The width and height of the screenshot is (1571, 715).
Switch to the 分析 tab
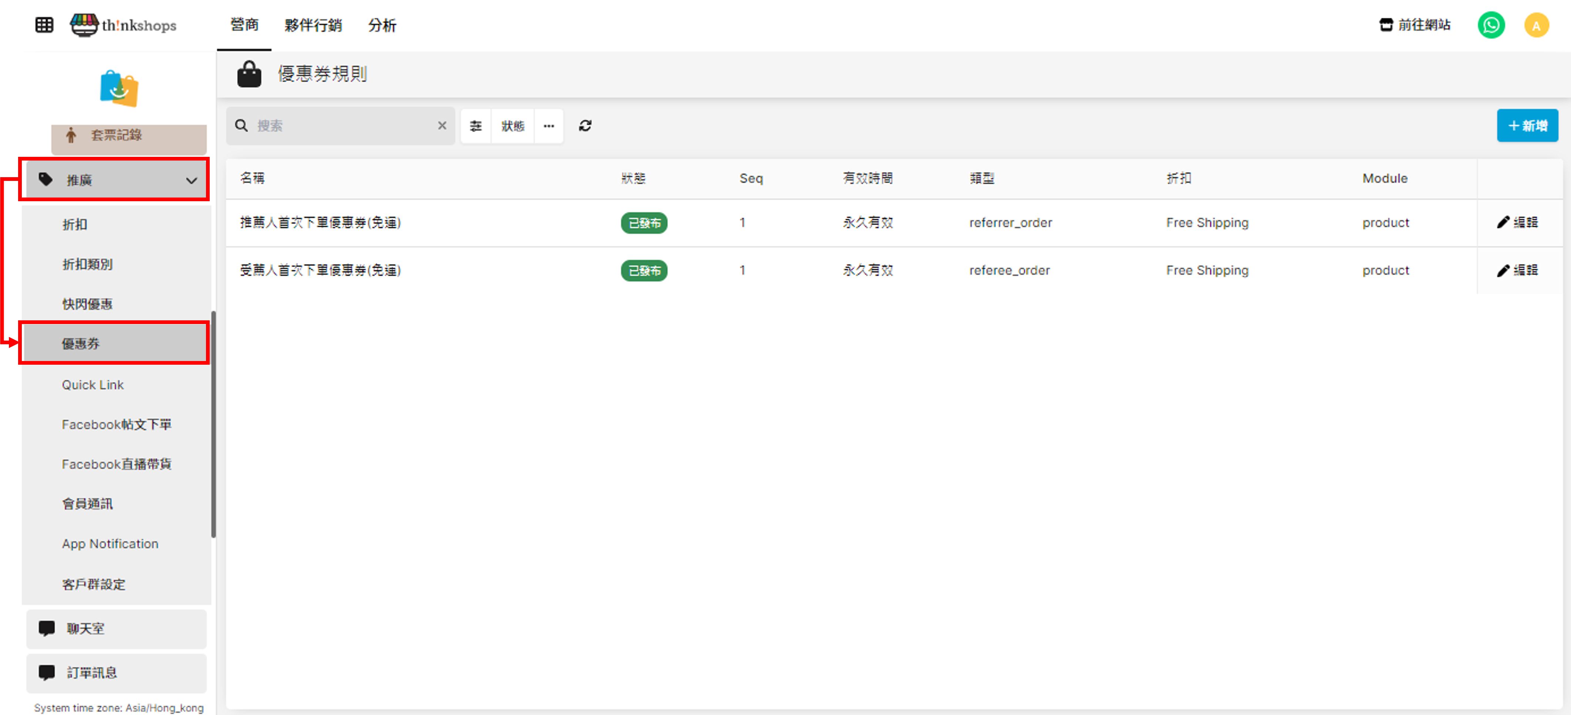pyautogui.click(x=382, y=25)
